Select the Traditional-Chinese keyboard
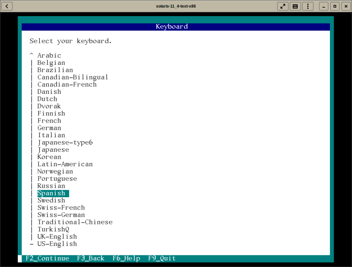Screen dimensions: 352x267 tap(75, 222)
